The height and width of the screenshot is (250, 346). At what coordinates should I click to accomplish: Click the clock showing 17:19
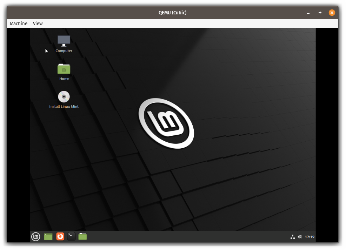(310, 236)
